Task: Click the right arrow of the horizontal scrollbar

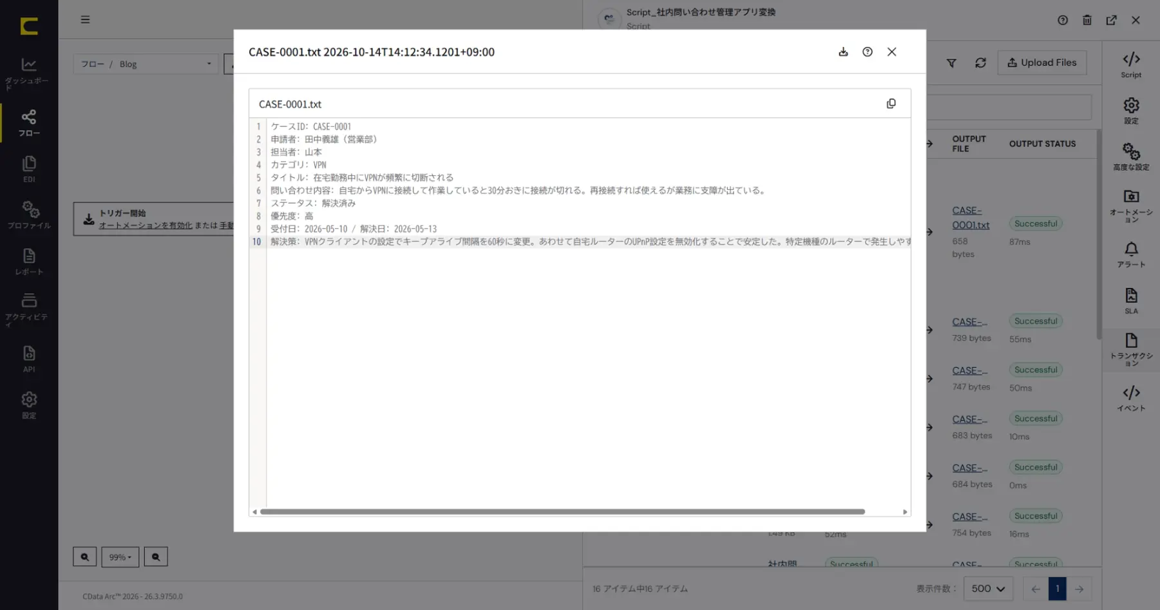Action: [905, 512]
